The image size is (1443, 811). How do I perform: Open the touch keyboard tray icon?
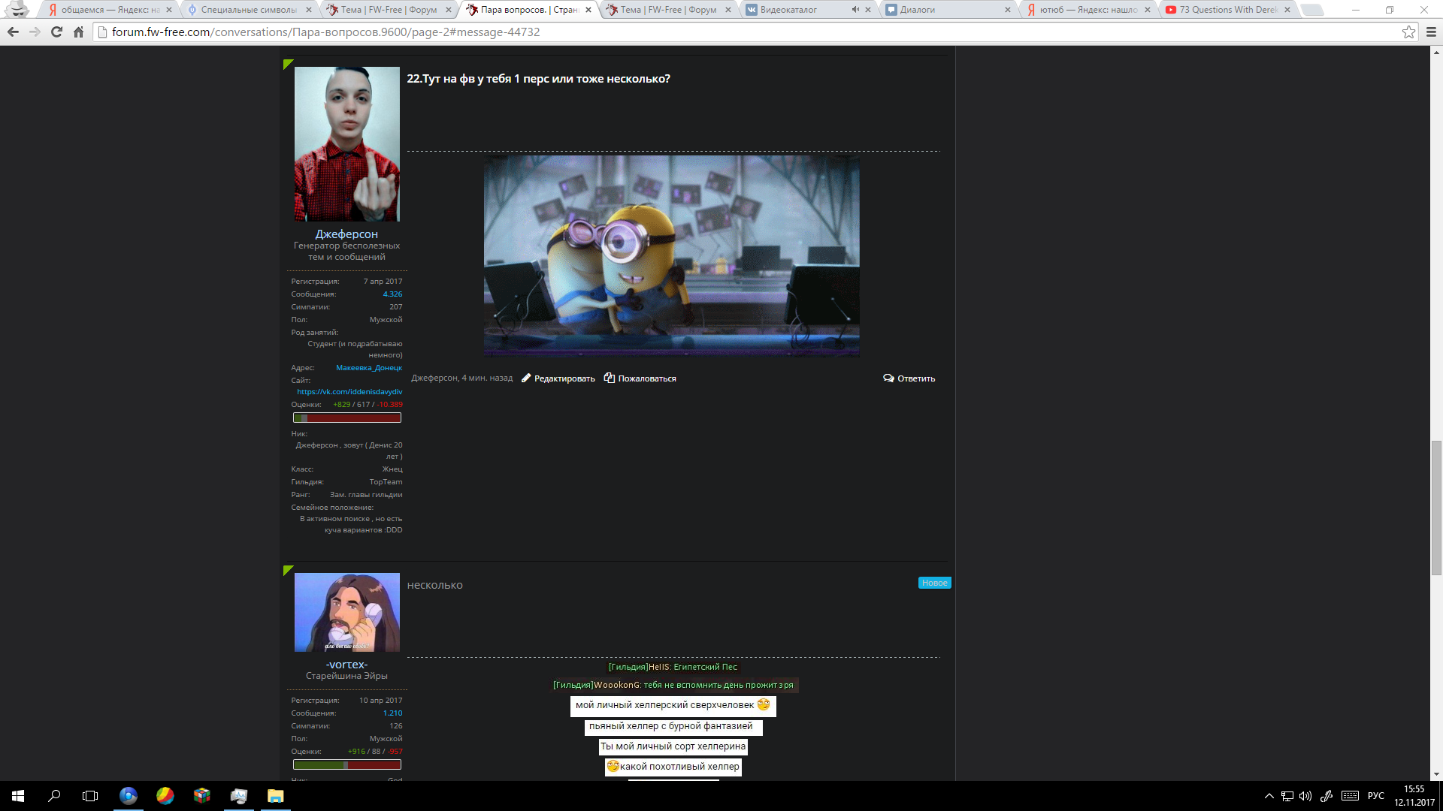pos(1350,796)
